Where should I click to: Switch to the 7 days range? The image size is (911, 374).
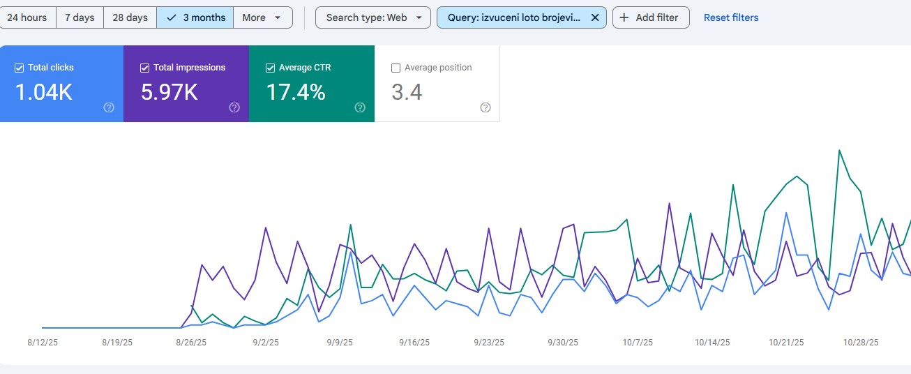pyautogui.click(x=80, y=17)
